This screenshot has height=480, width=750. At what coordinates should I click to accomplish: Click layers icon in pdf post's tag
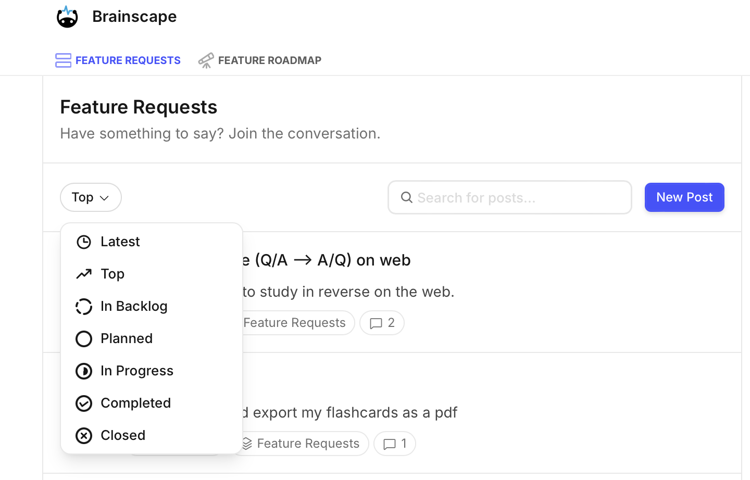pyautogui.click(x=247, y=444)
